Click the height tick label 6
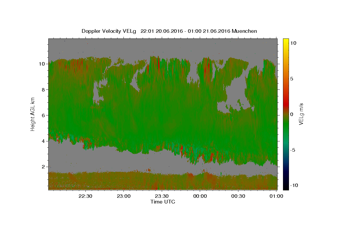 coord(43,115)
